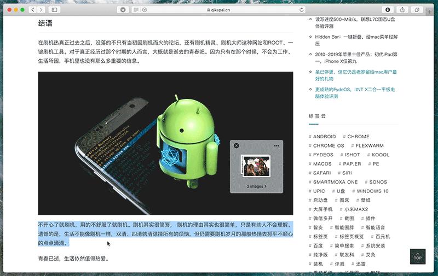Screen dimensions: 438x276
Task: Select the 系统安装 tag
Action: [373, 246]
